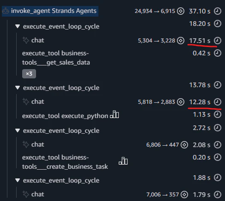Select the create_business_task tool span

pyautogui.click(x=65, y=162)
